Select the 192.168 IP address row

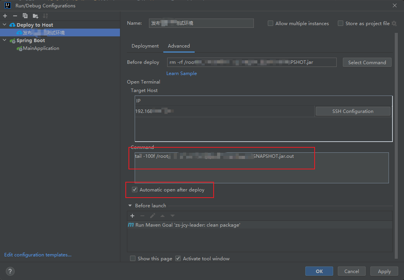pyautogui.click(x=224, y=111)
